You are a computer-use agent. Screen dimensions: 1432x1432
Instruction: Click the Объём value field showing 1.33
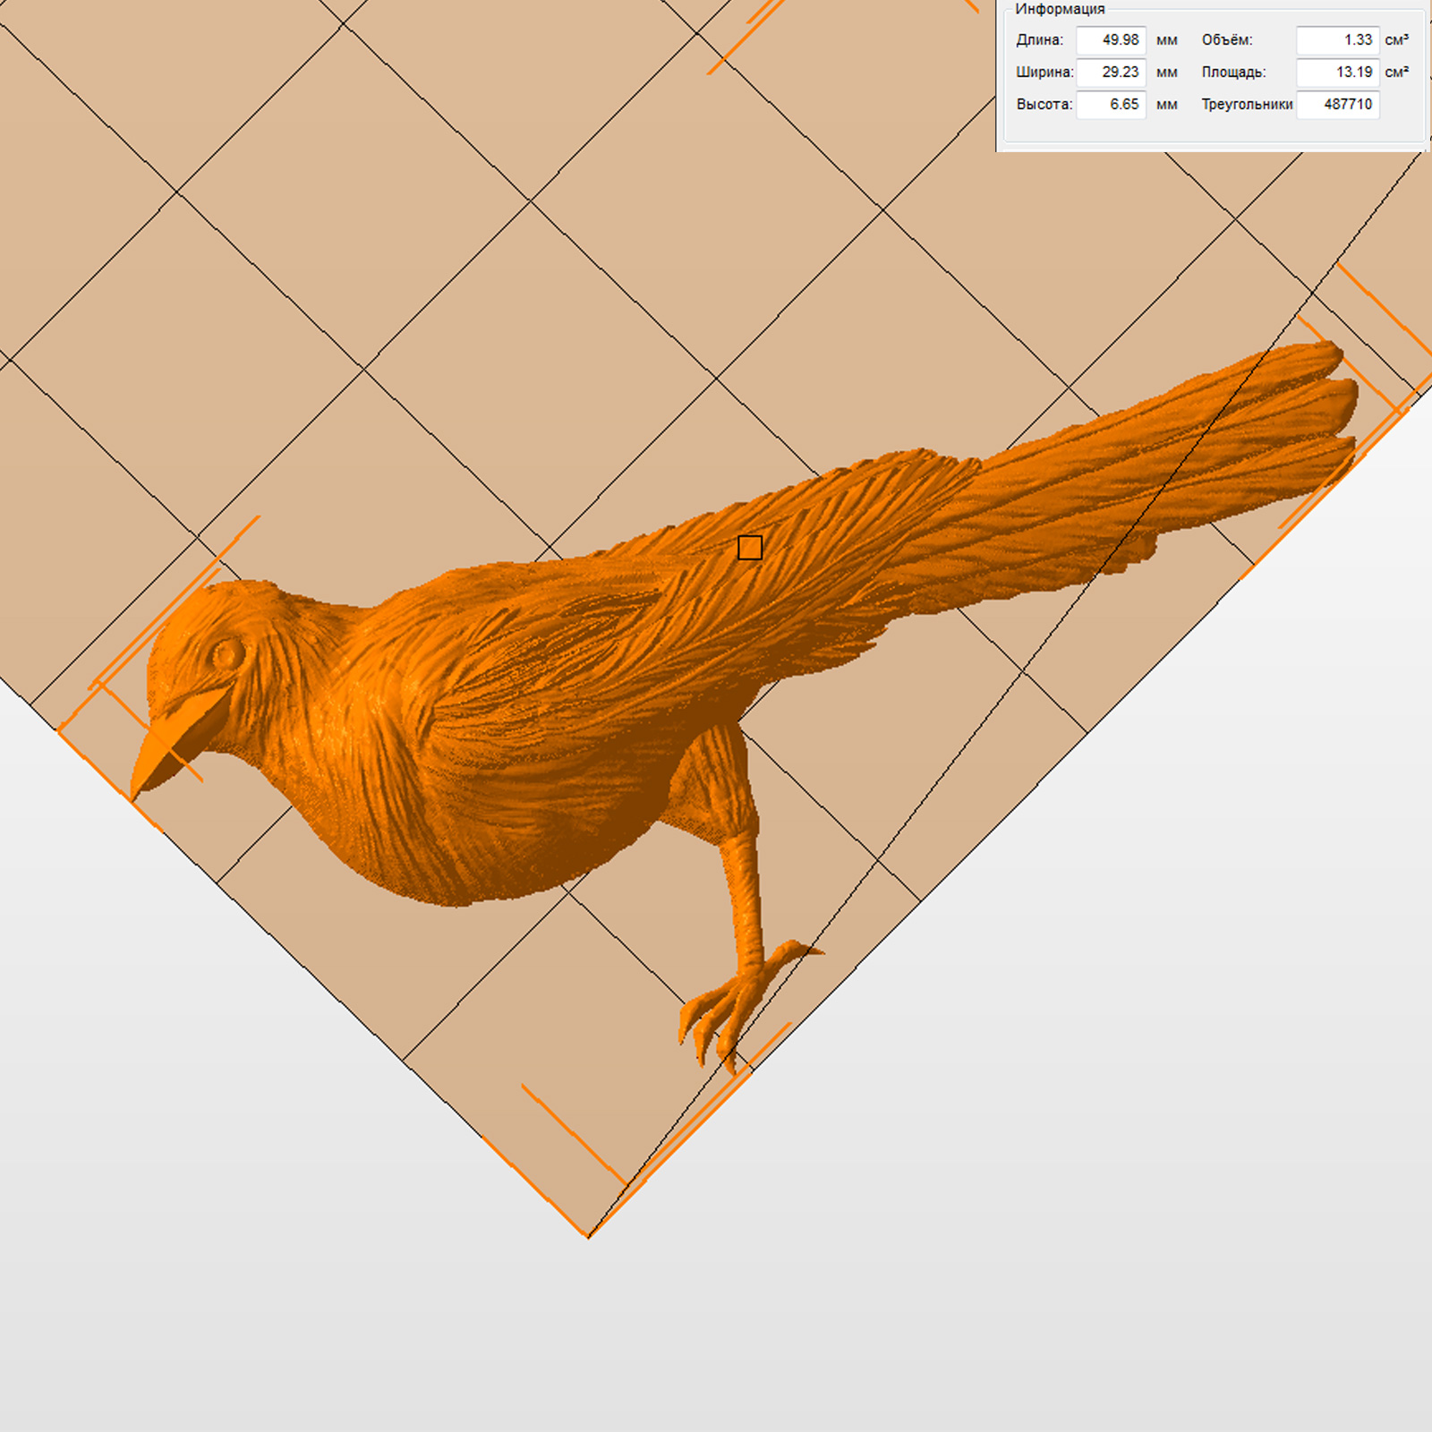[x=1337, y=40]
